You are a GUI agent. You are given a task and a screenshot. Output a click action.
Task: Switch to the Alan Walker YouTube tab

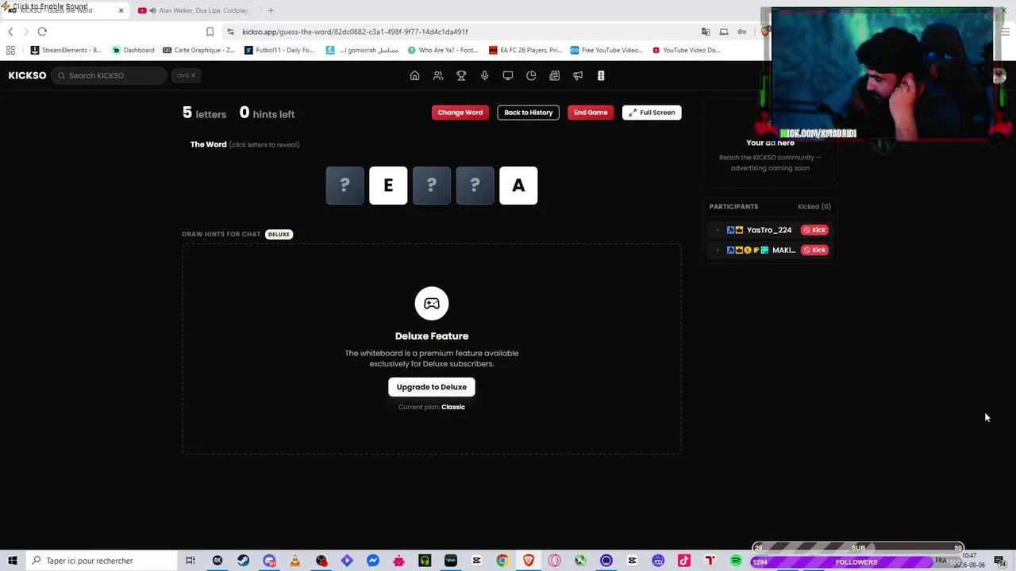coord(194,10)
